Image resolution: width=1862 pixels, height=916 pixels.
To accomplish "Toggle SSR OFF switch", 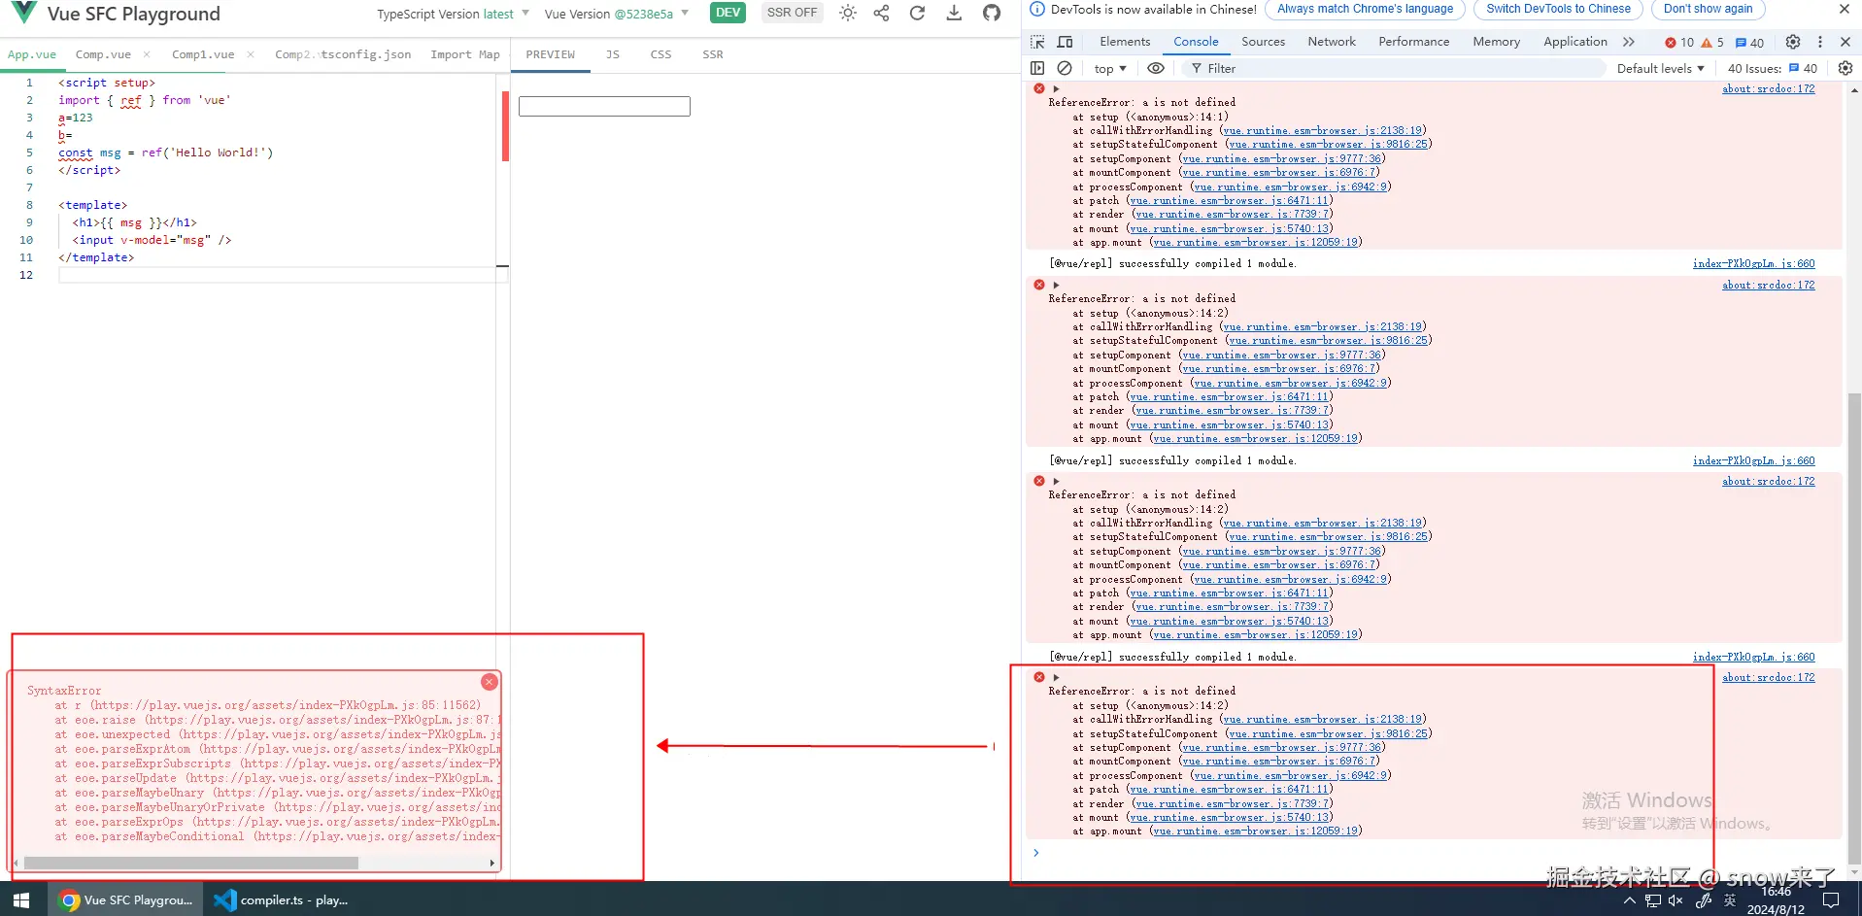I will pos(792,13).
